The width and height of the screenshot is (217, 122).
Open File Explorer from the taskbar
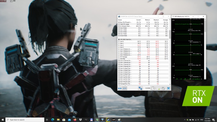pos(58,120)
